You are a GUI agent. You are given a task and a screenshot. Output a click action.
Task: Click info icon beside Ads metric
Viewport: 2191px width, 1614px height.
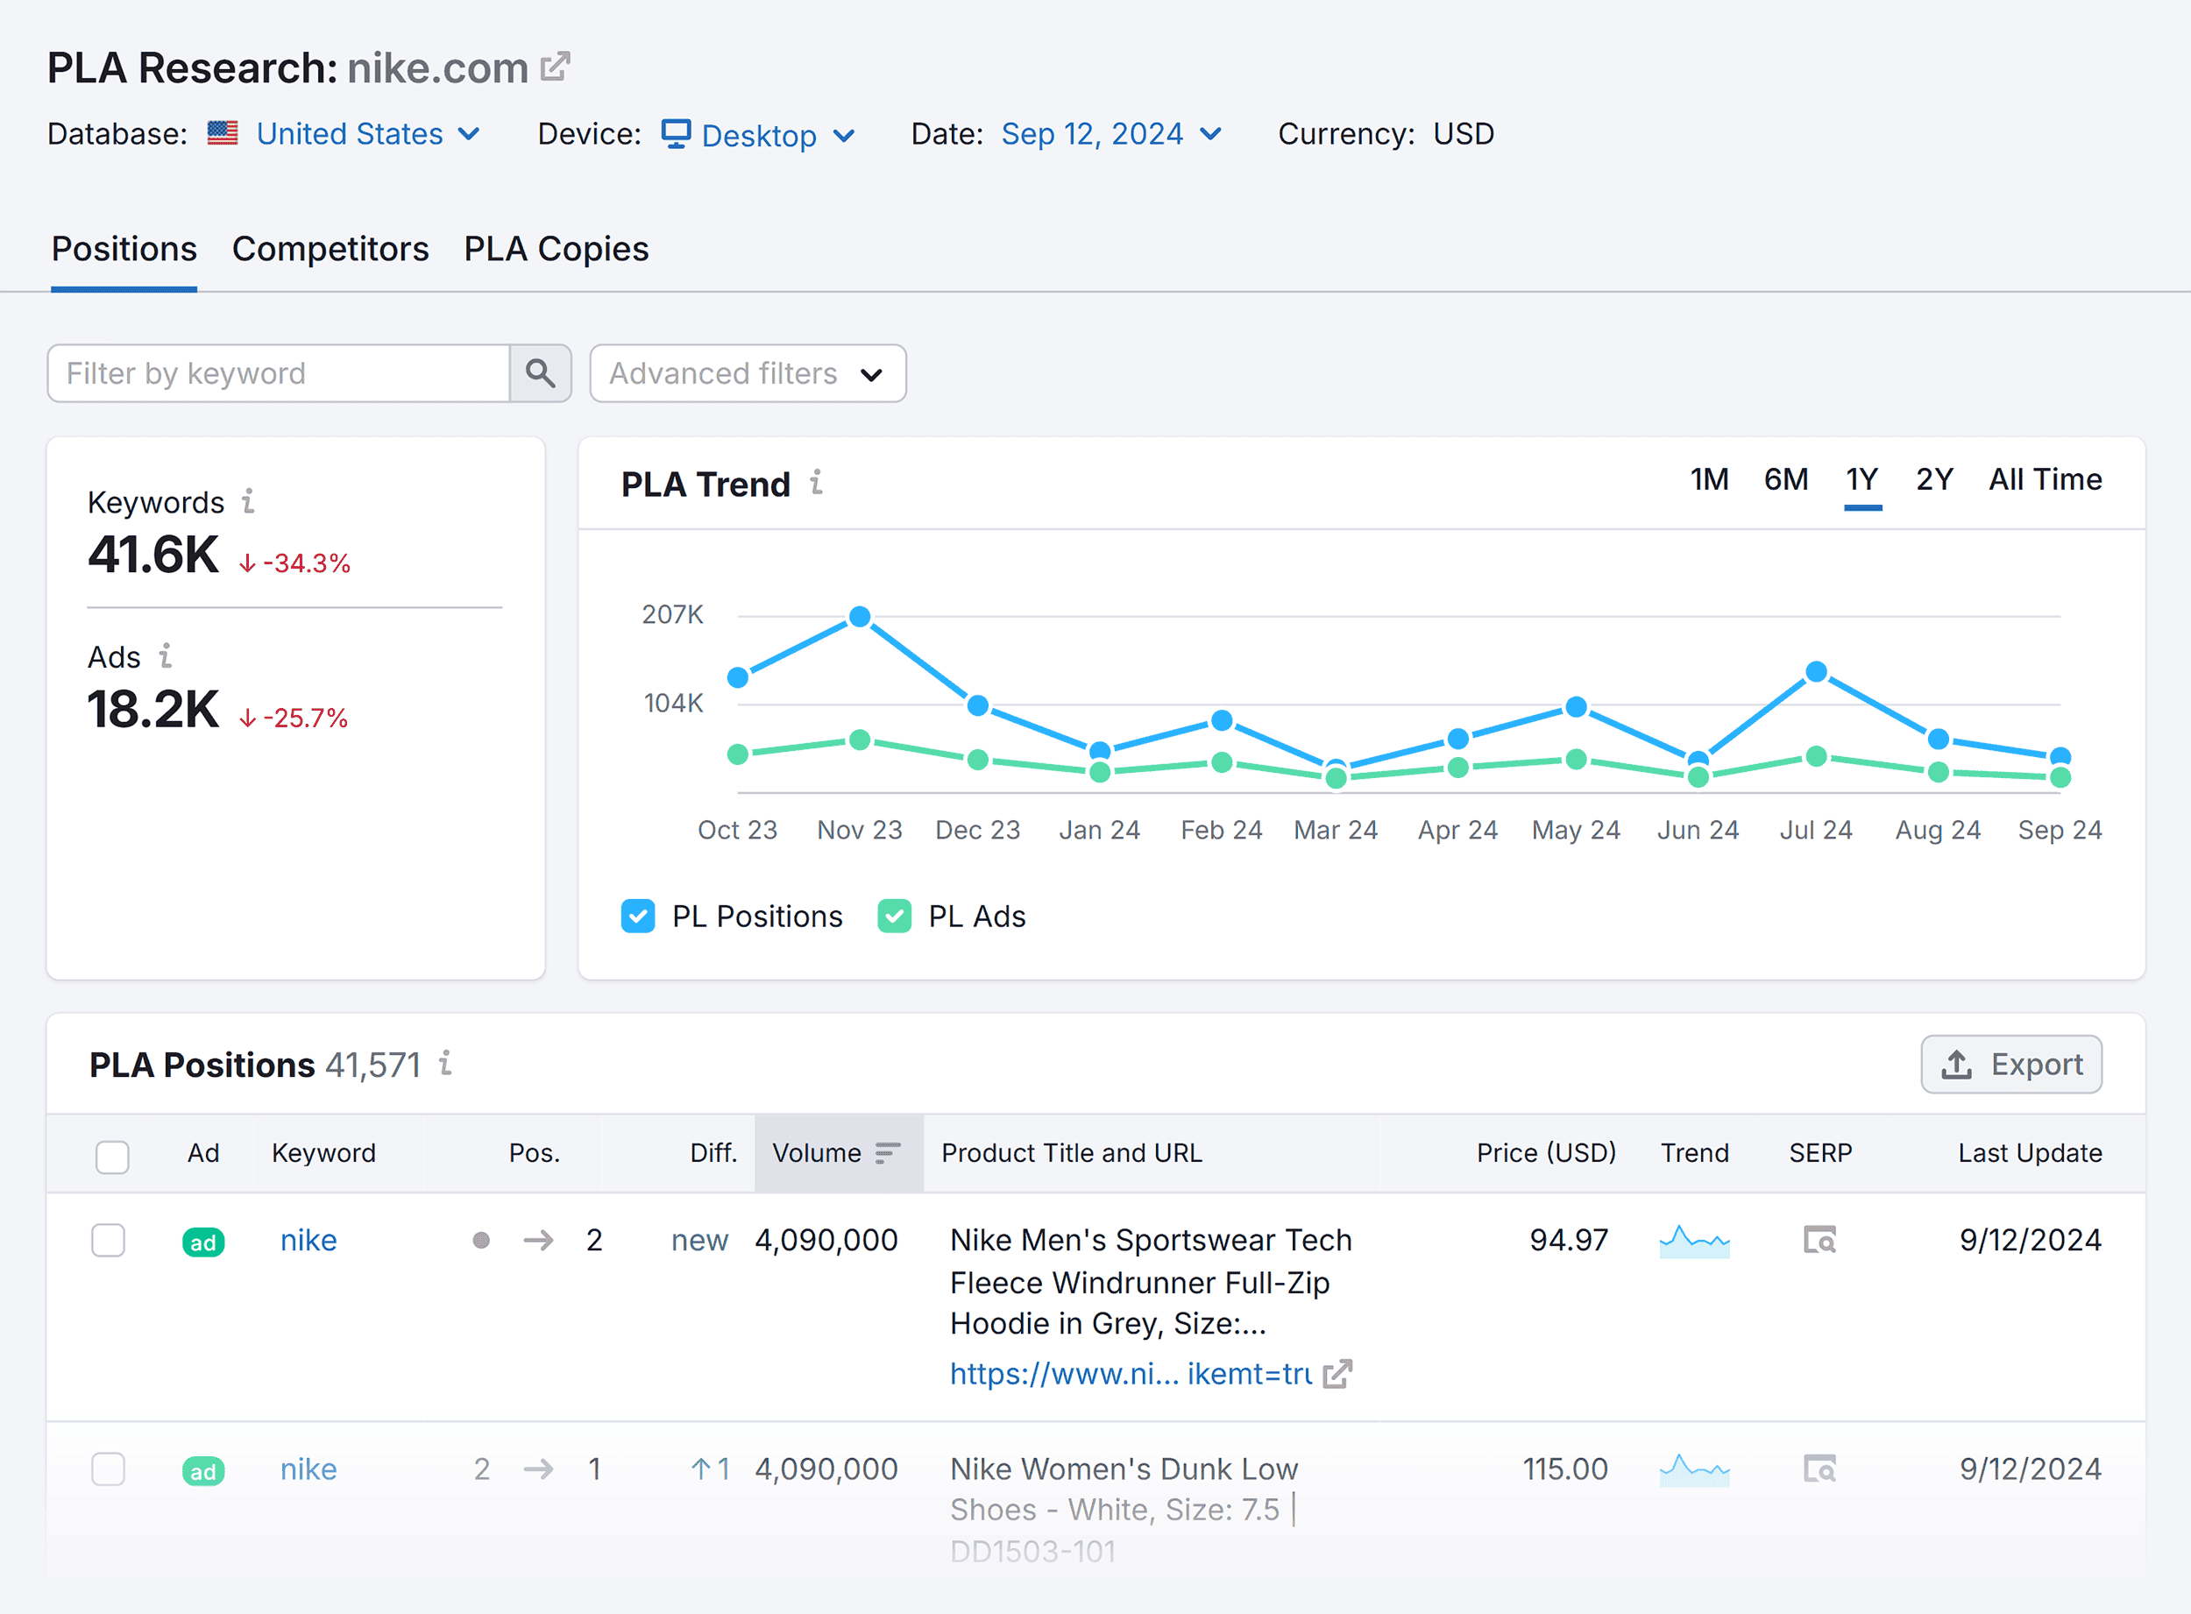167,655
